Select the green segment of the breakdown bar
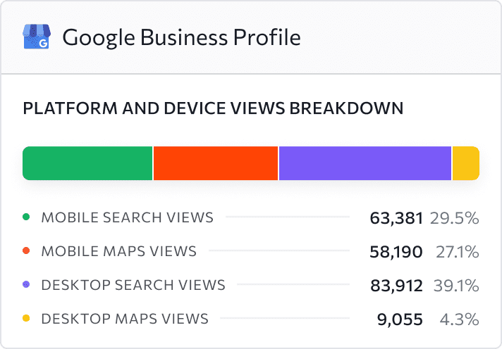Viewport: 502px width, 349px height. tap(87, 163)
